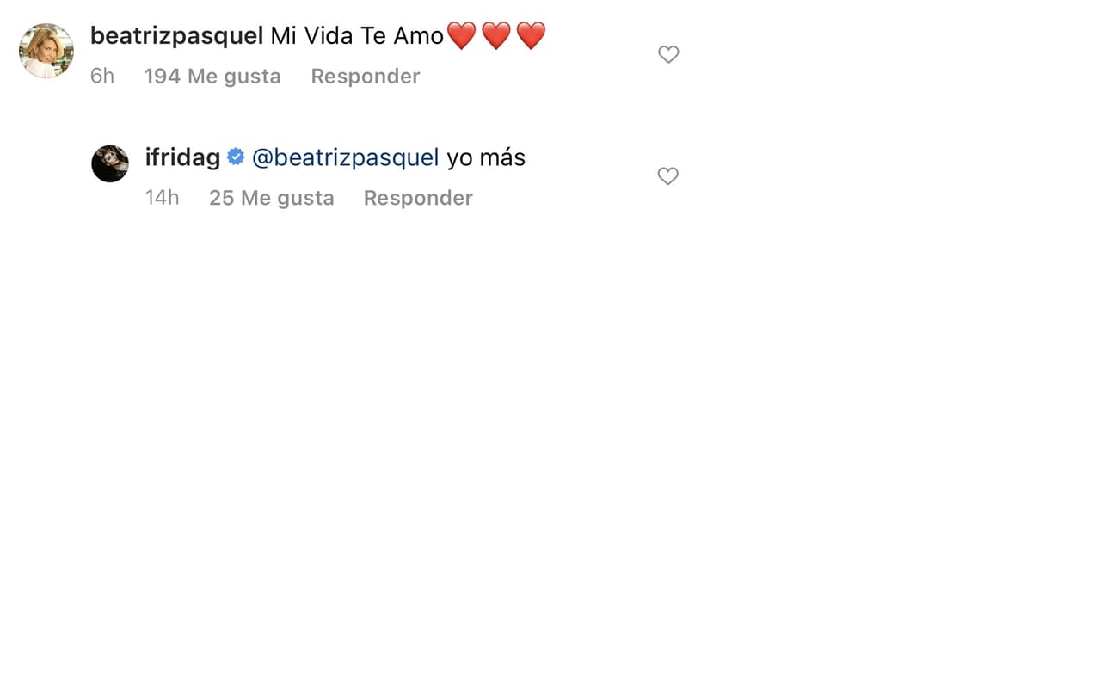Viewport: 1101px width, 695px height.
Task: Click the middle heart emoji after Te Amo
Action: point(497,34)
